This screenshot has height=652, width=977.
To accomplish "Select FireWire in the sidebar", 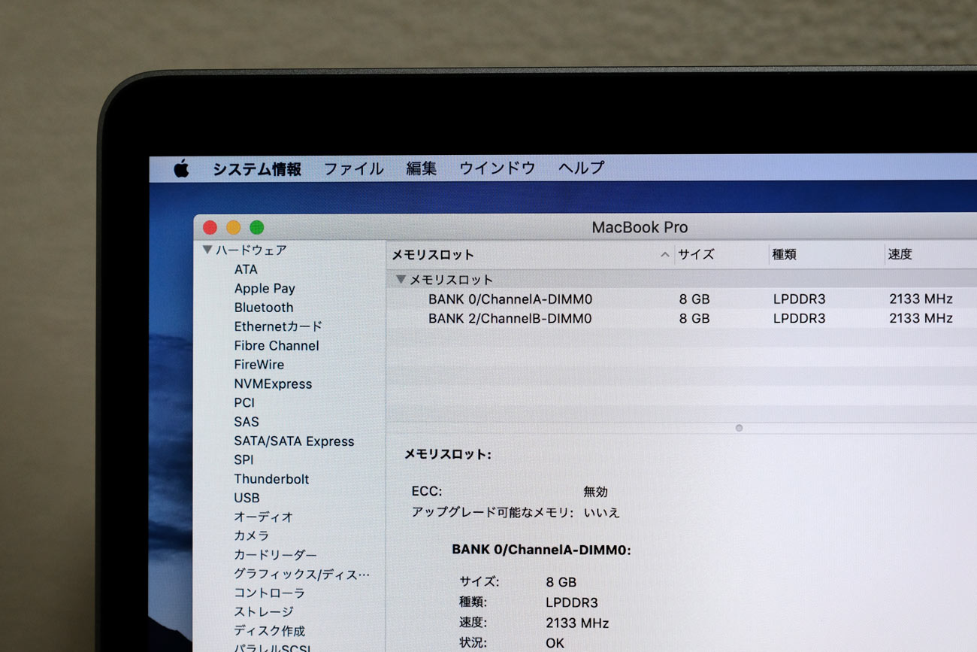I will (259, 365).
